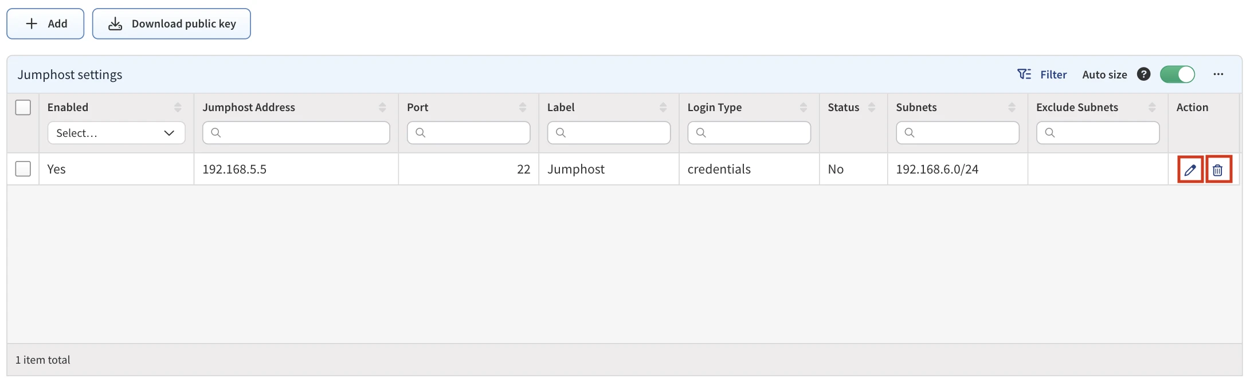Sort table by Login Type
The height and width of the screenshot is (382, 1250).
tap(804, 108)
